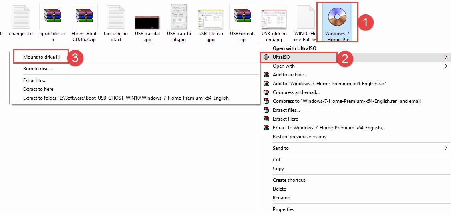
Task: Choose Restore previous versions
Action: (x=299, y=137)
